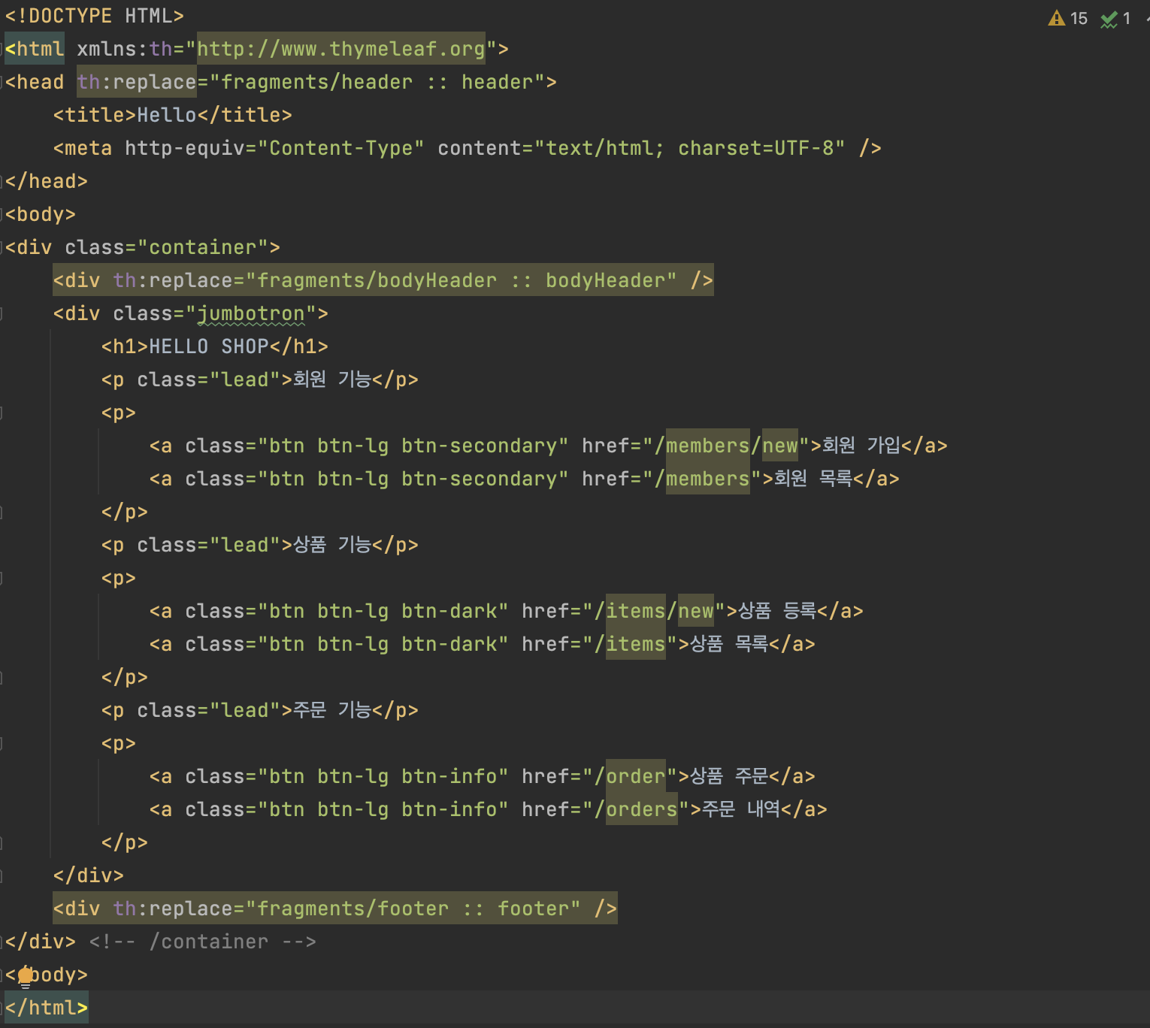Click the 회원 목록 link text
Viewport: 1150px width, 1028px height.
tap(813, 479)
